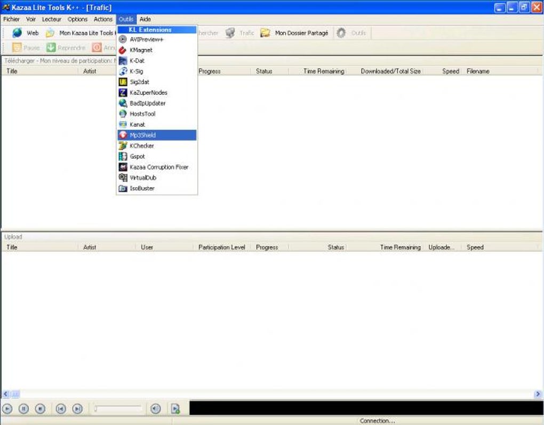Click the Trafic toolbar icon
Image resolution: width=544 pixels, height=425 pixels.
coord(230,33)
